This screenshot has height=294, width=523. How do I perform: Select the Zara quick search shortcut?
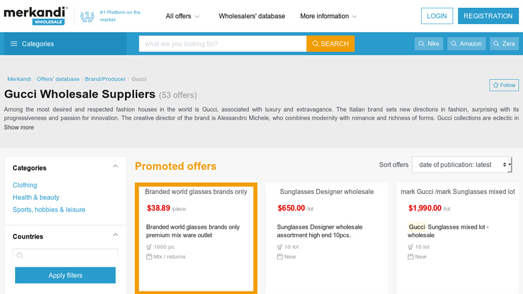tap(504, 44)
